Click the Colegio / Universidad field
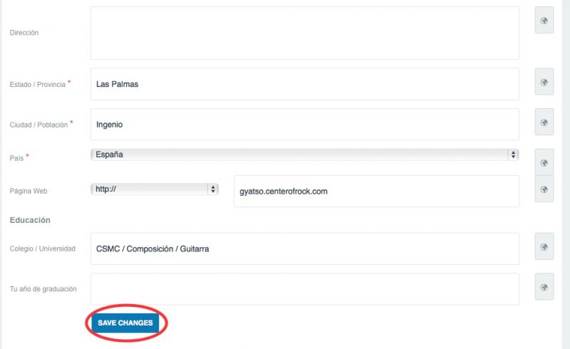This screenshot has width=570, height=349. [305, 249]
